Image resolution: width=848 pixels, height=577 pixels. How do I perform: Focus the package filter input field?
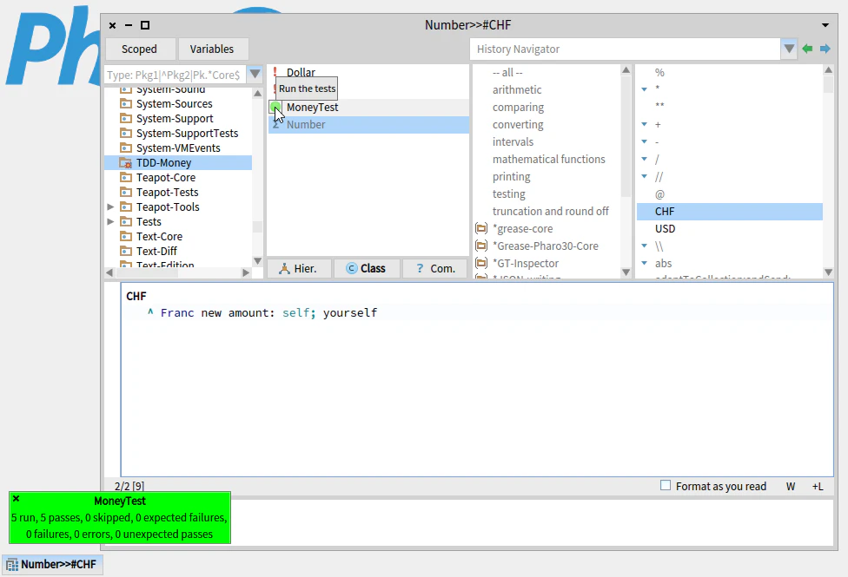(176, 75)
